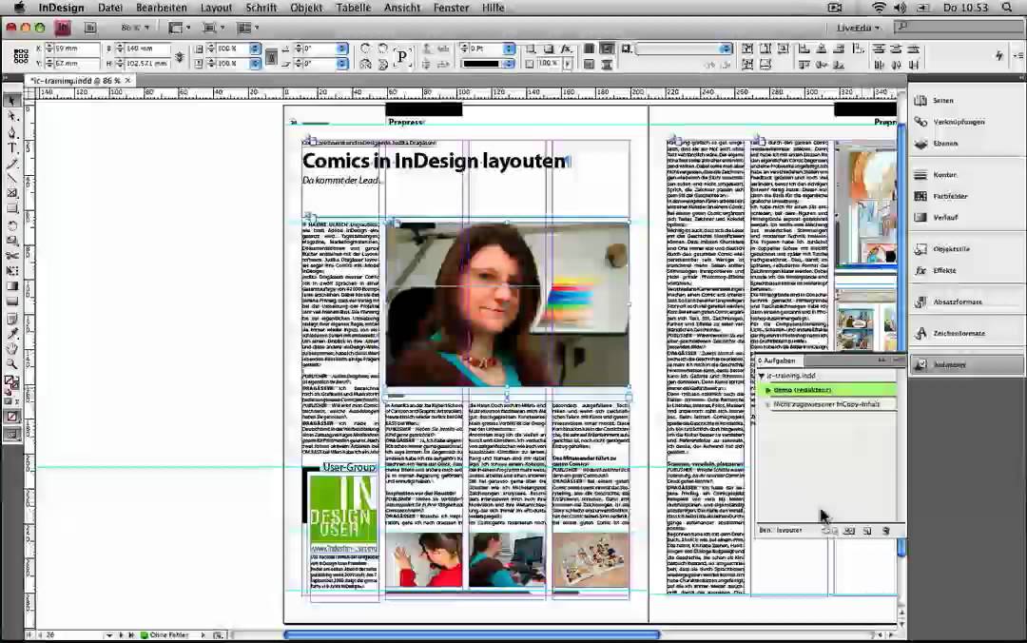Click the quick apply lightning icon
The image size is (1027, 643).
(x=998, y=56)
